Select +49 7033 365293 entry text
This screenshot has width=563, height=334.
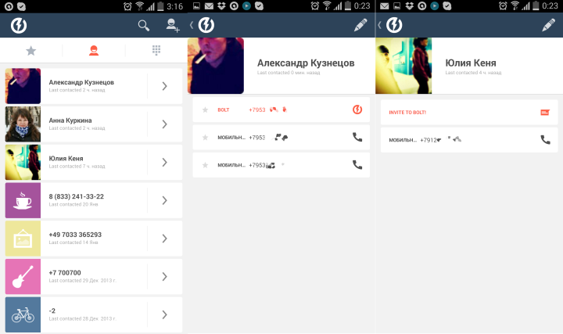click(x=75, y=235)
